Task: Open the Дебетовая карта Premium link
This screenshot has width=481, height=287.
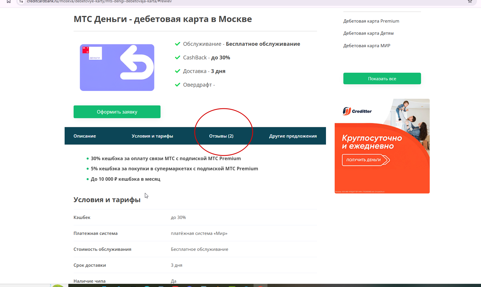Action: (x=371, y=21)
